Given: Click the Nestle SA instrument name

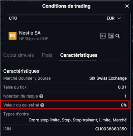Looking at the screenshot, I should [30, 33].
